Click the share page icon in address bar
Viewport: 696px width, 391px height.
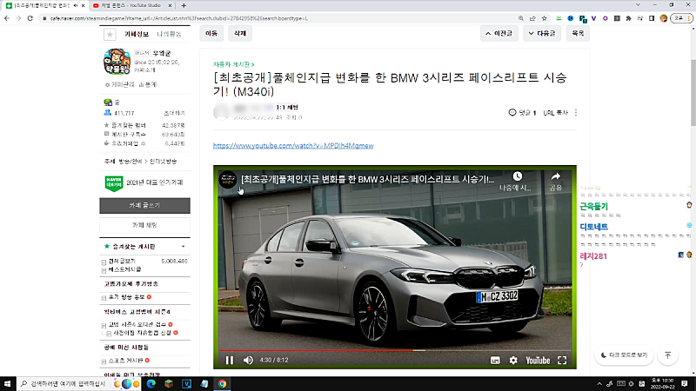tap(532, 18)
